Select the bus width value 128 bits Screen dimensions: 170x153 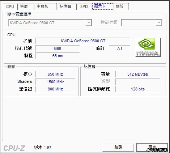[x=137, y=89]
